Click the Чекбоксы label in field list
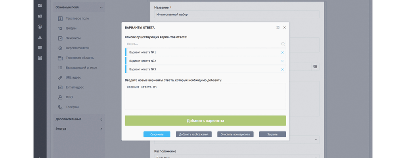Viewport: 406px width, 158px height. pos(73,38)
